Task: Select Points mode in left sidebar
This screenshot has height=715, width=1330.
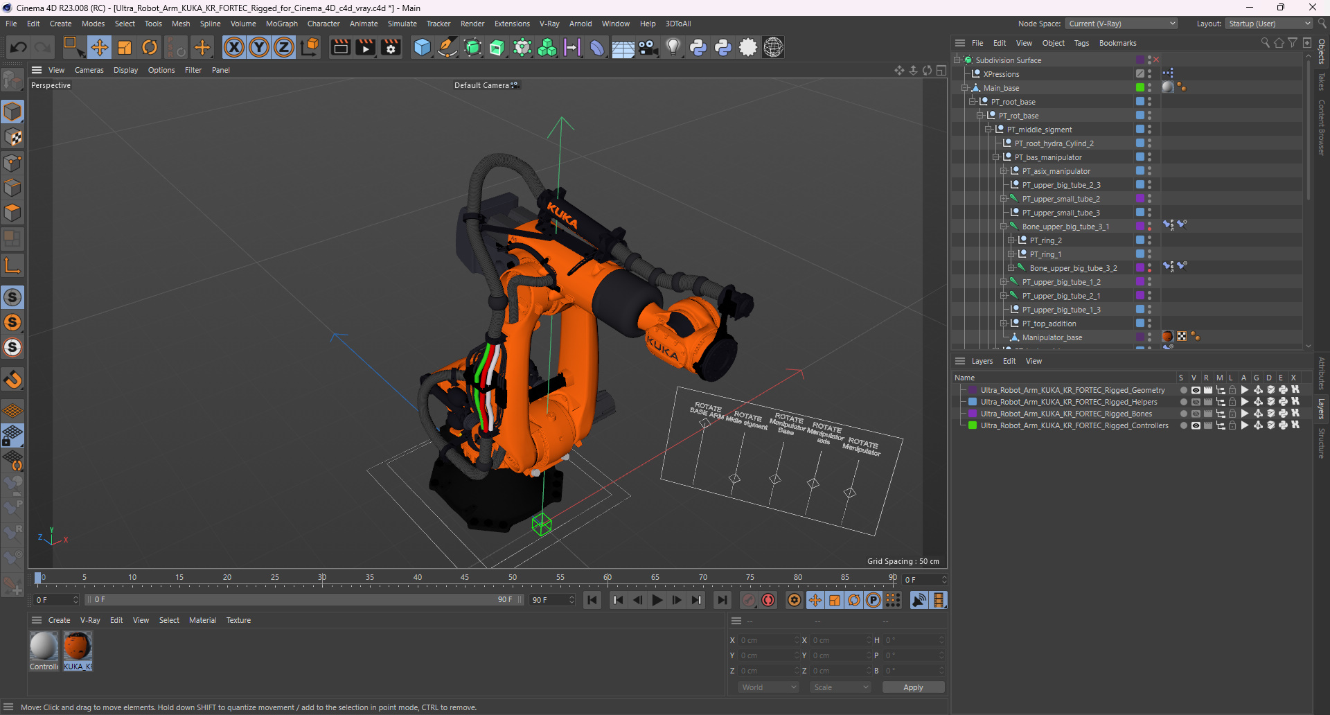Action: (12, 163)
